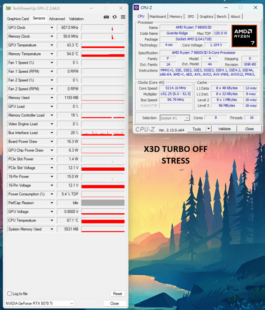The width and height of the screenshot is (265, 310).
Task: Switch to the Bench tab in CPU-Z
Action: pyautogui.click(x=222, y=17)
